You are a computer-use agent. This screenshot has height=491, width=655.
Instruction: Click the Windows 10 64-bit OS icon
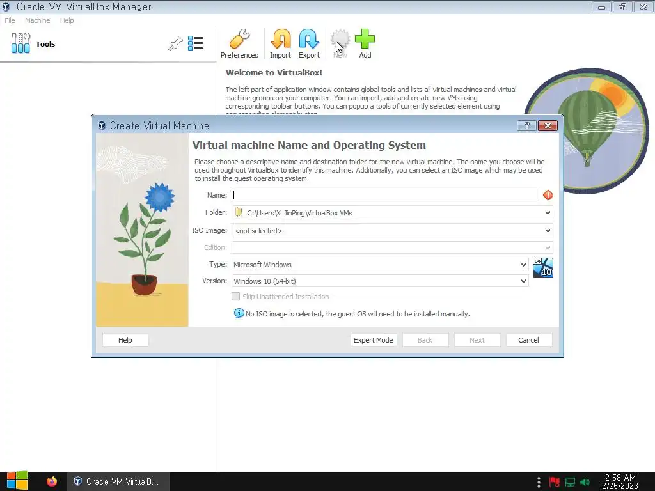[x=542, y=268]
